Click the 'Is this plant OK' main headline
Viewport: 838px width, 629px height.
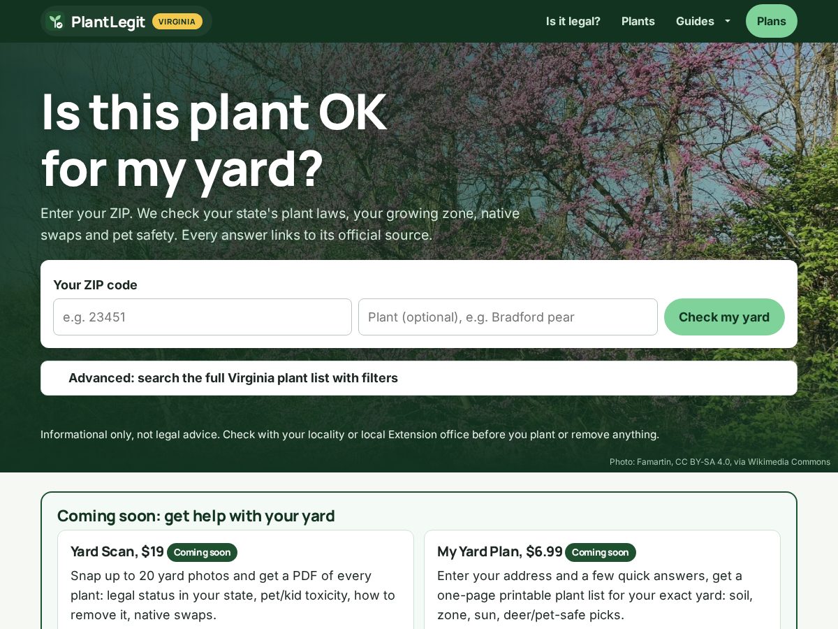coord(214,140)
